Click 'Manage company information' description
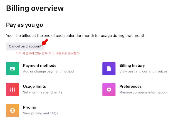 (x=143, y=92)
